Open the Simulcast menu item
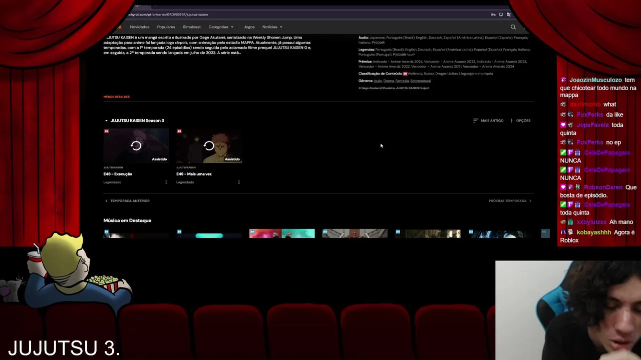This screenshot has height=360, width=641. [192, 27]
